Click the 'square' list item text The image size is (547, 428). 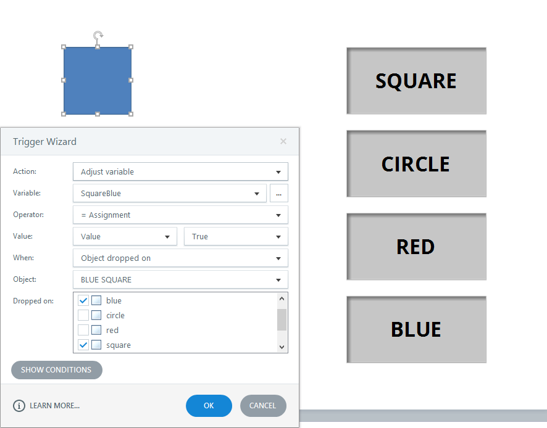pos(119,345)
